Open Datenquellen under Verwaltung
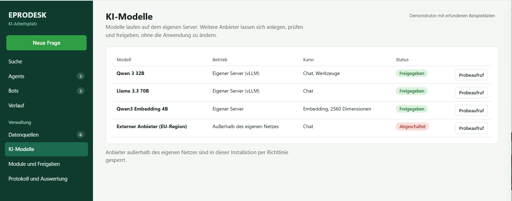 point(46,135)
